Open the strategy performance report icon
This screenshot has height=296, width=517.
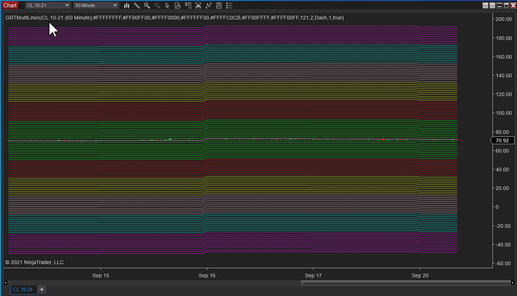[x=219, y=6]
